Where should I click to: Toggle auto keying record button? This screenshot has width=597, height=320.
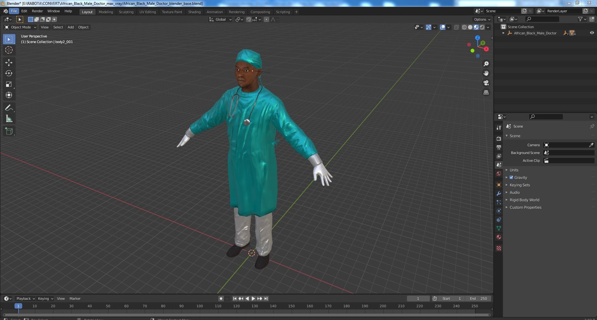click(221, 299)
